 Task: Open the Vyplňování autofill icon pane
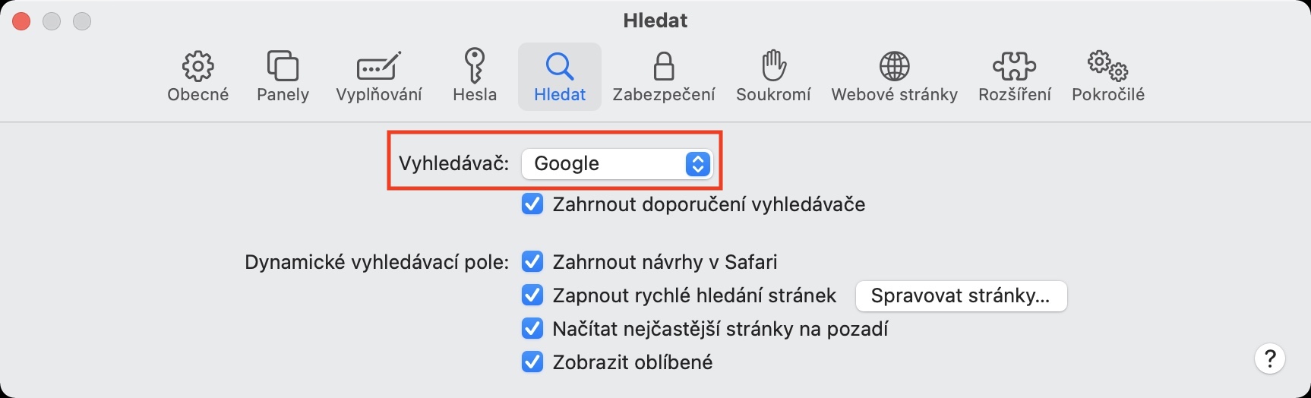379,77
